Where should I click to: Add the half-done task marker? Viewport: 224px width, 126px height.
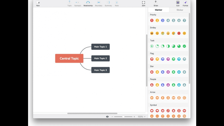(x=168, y=46)
